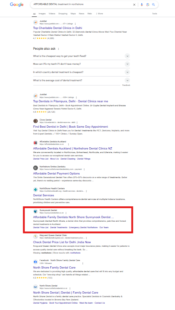Expand "How can I fix my teeth" question

coord(81,64)
